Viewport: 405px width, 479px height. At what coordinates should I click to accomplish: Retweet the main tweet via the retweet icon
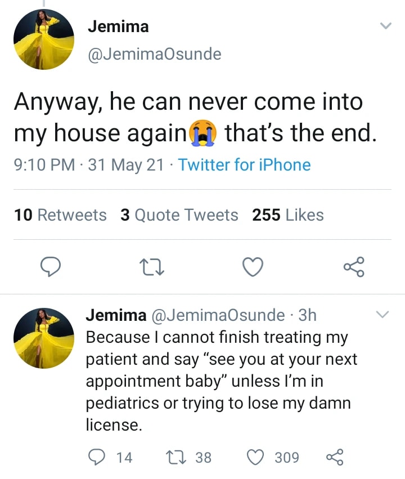(x=152, y=267)
